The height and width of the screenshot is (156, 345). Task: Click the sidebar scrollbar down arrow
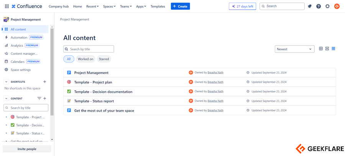pyautogui.click(x=52, y=140)
